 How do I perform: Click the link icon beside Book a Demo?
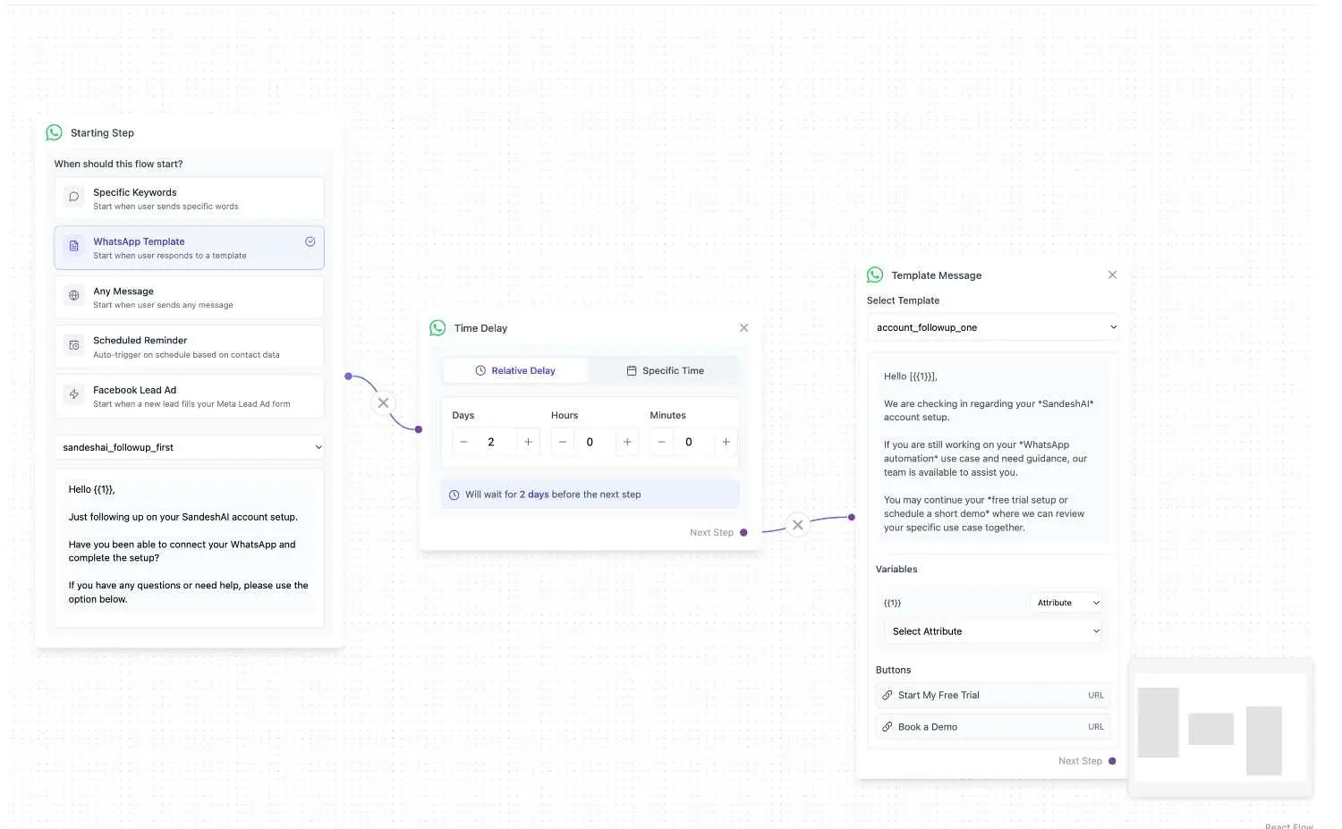click(x=888, y=727)
